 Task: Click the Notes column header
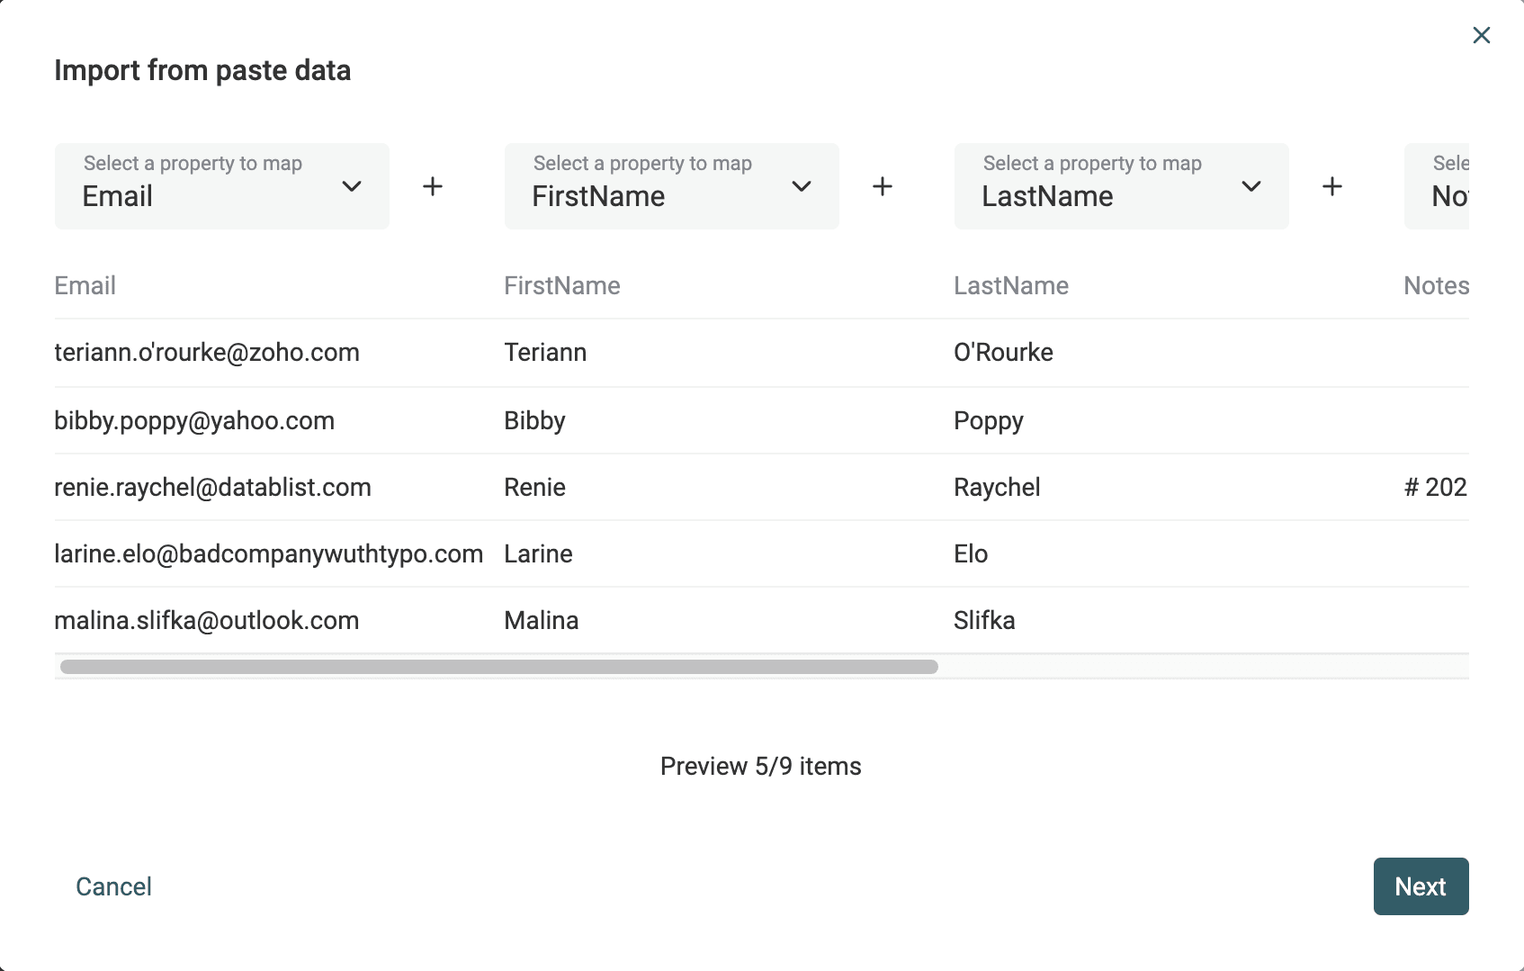[x=1436, y=286]
